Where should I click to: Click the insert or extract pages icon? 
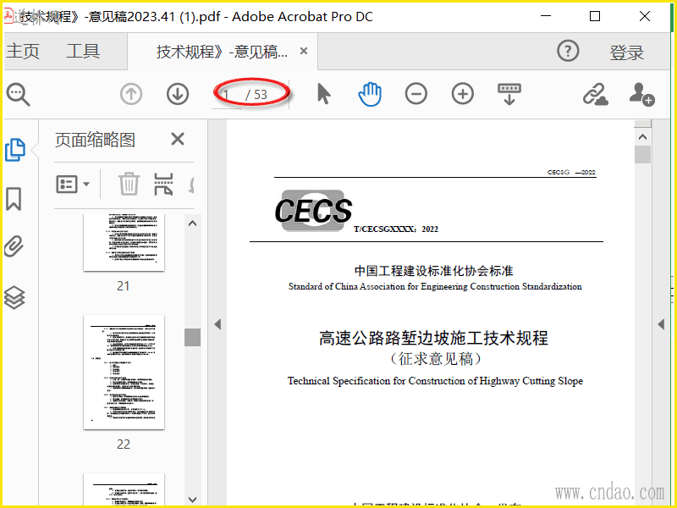coord(163,184)
